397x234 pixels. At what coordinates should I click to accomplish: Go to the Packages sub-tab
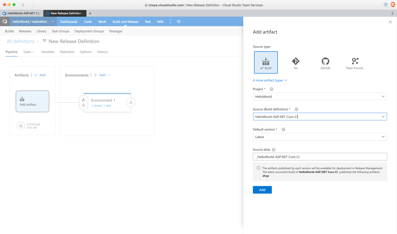(116, 31)
